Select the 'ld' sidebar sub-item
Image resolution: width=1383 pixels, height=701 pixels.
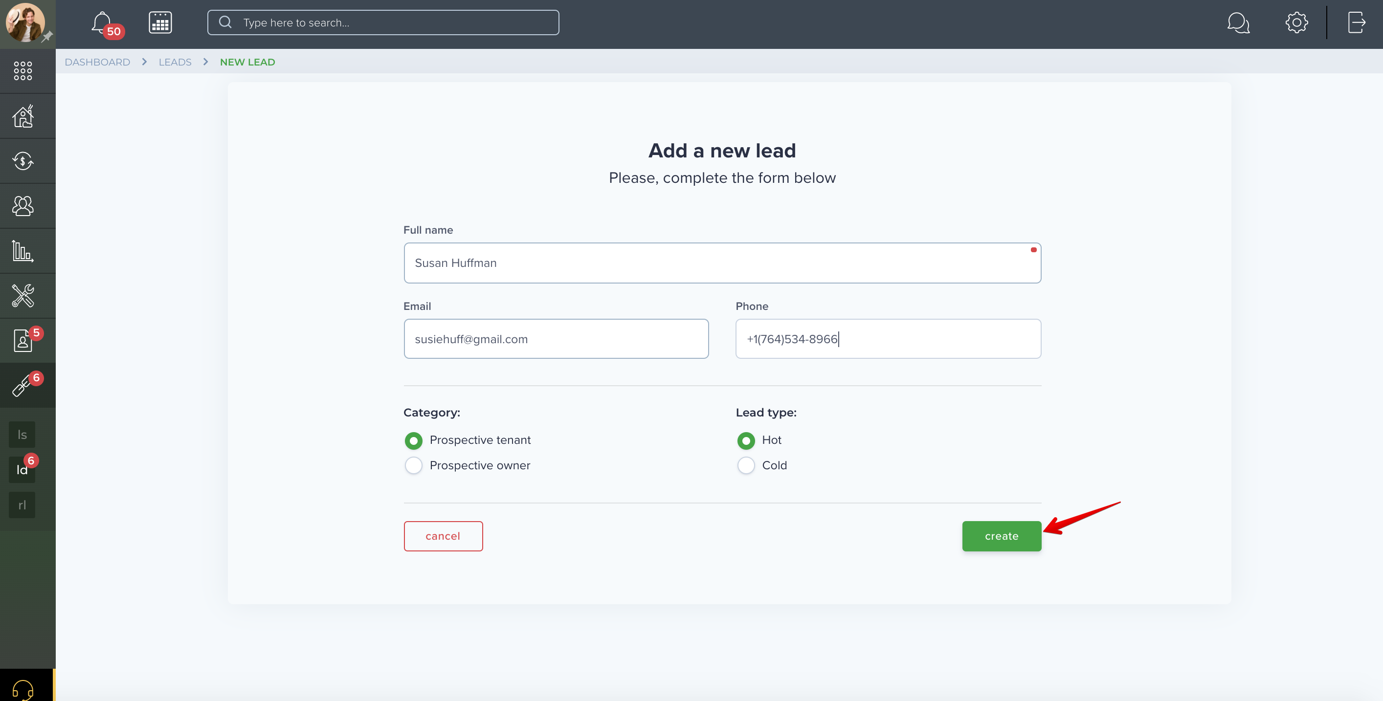coord(22,470)
